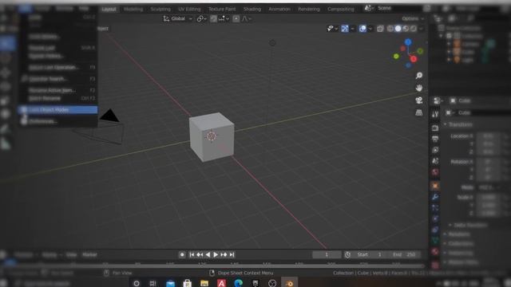Open rotation Mode dropdown
Screen dimensions: 511x287
(x=489, y=187)
